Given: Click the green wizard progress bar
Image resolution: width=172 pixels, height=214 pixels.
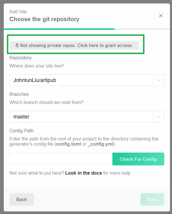Looking at the screenshot, I should click(x=59, y=29).
